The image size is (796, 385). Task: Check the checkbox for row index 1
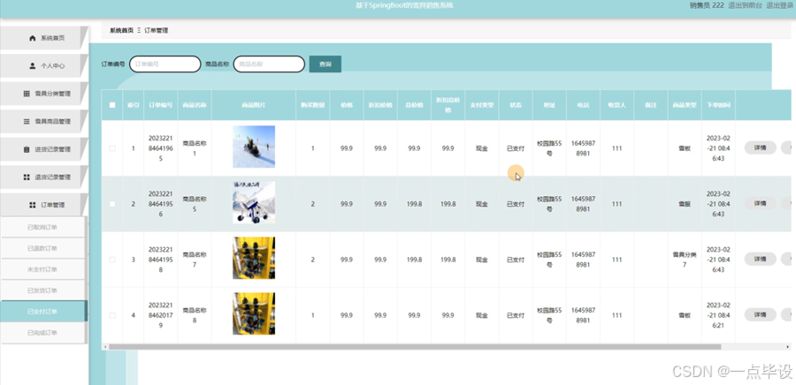point(112,148)
